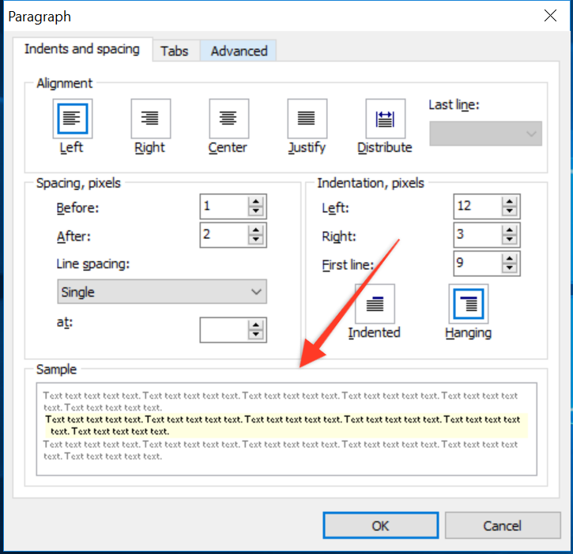573x554 pixels.
Task: Close the Paragraph dialog
Action: (x=548, y=15)
